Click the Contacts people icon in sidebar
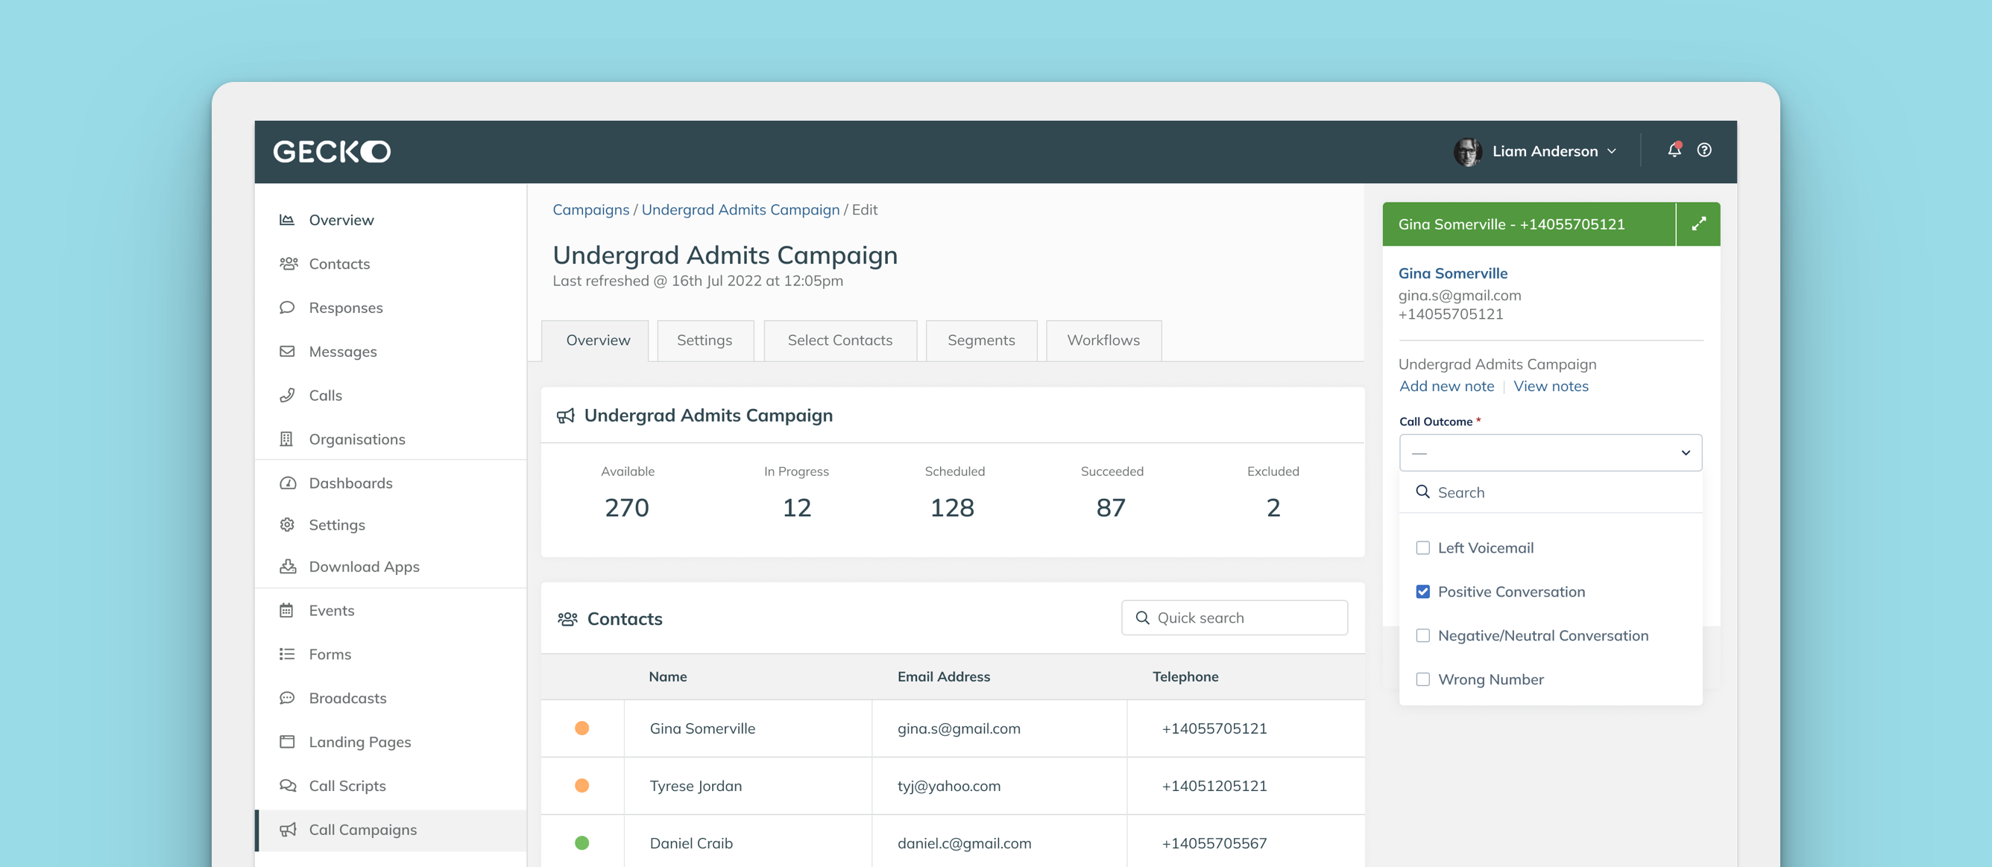The width and height of the screenshot is (1992, 867). pyautogui.click(x=289, y=264)
